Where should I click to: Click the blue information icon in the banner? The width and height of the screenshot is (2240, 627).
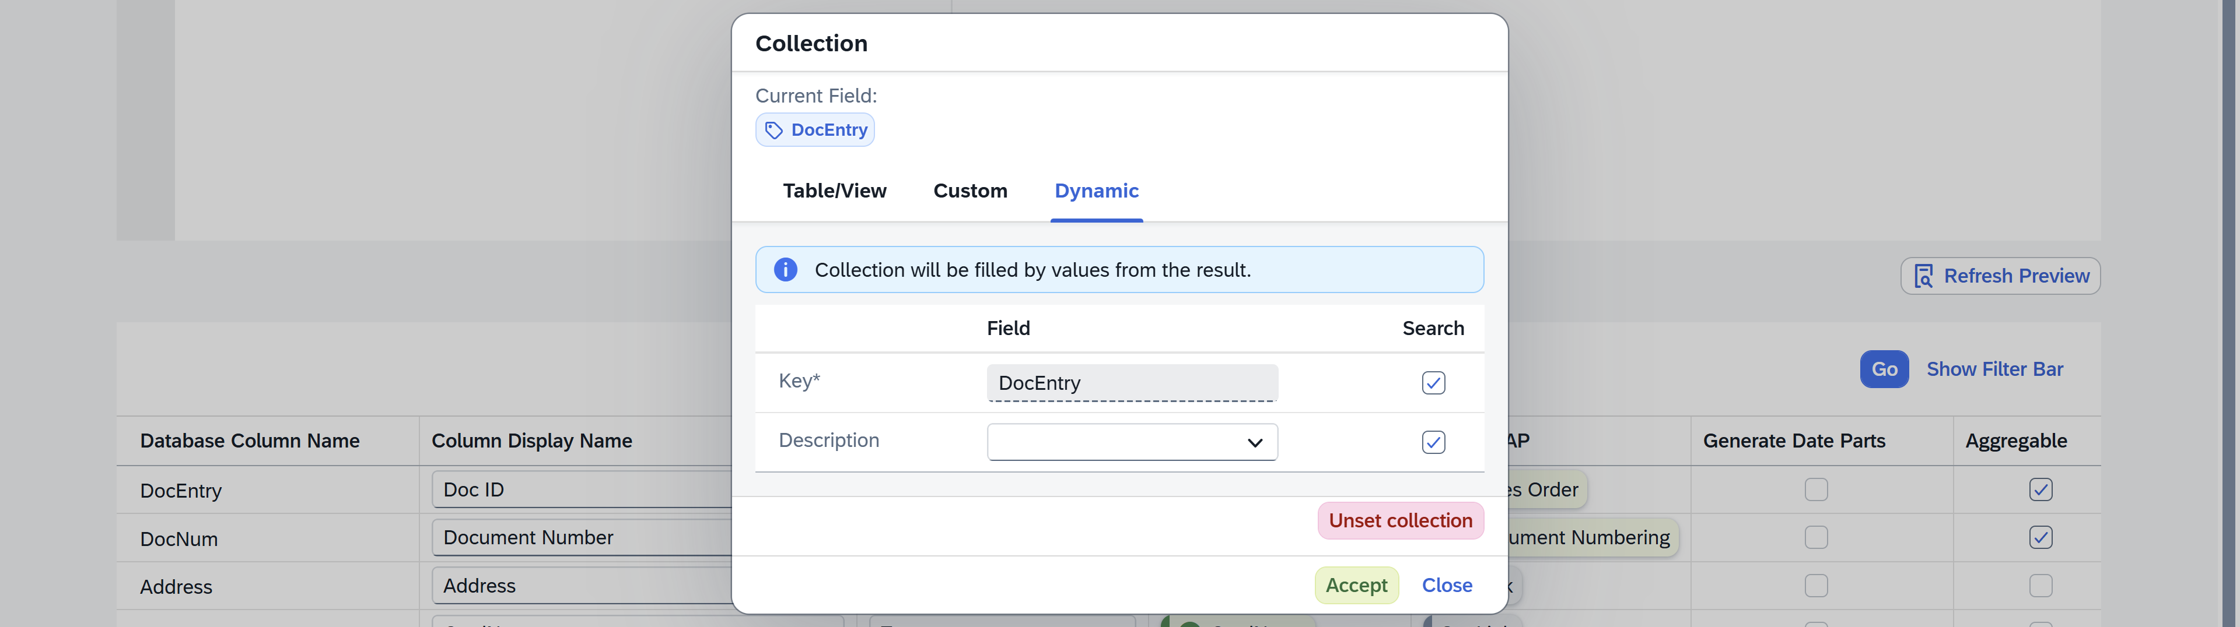point(785,269)
